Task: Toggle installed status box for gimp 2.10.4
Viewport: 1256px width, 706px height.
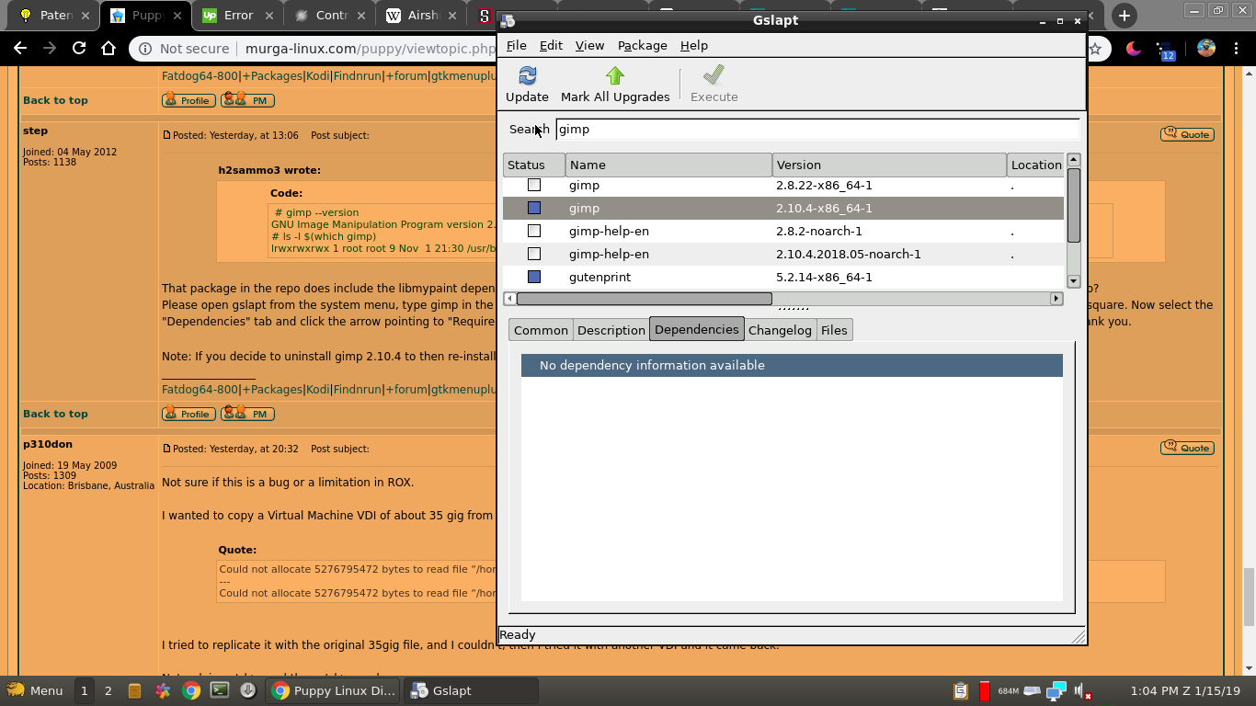Action: point(533,208)
